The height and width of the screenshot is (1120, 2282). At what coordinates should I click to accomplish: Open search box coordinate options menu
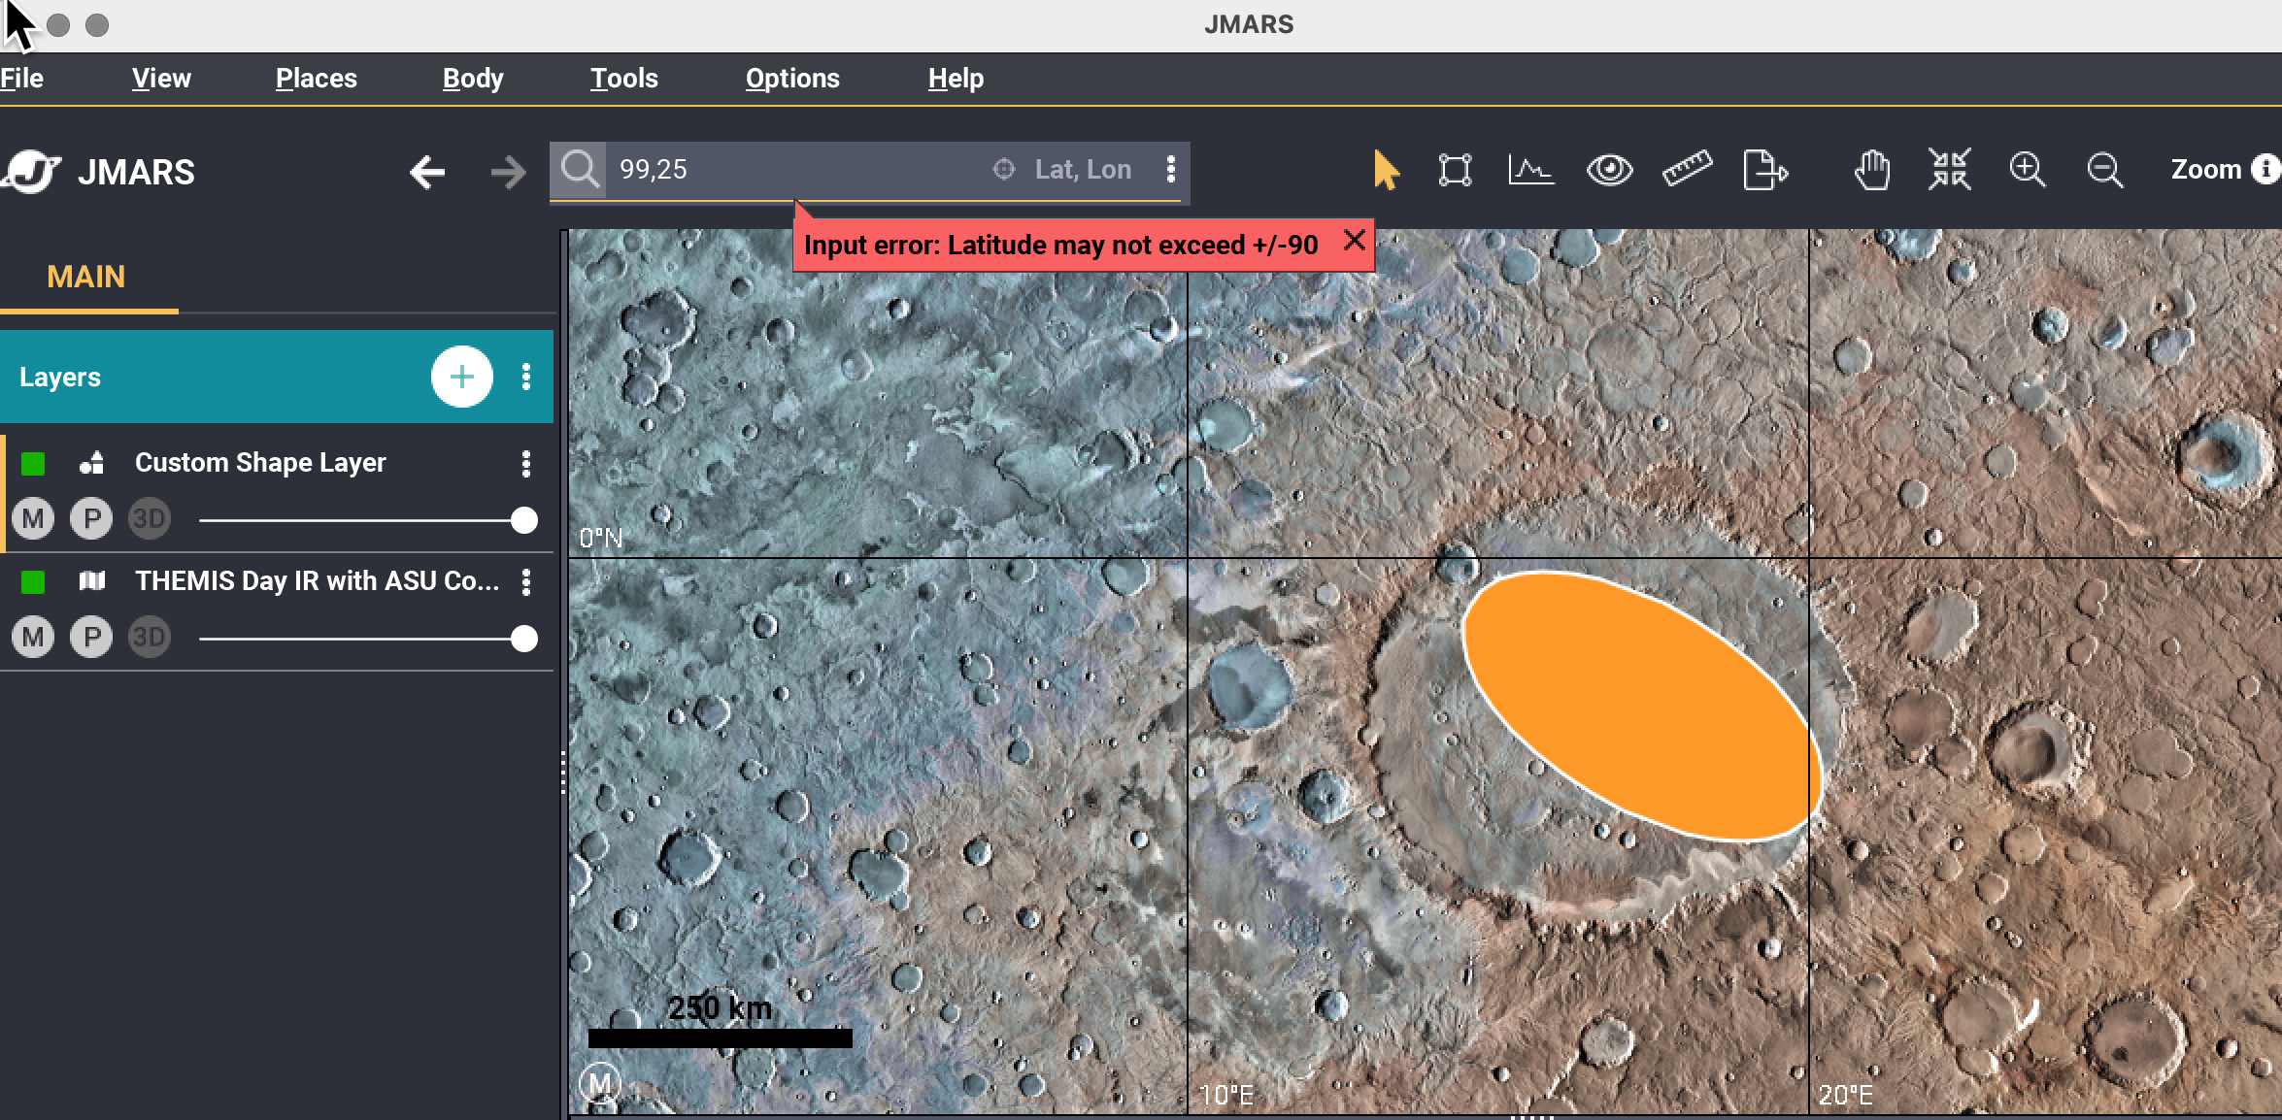pyautogui.click(x=1171, y=170)
